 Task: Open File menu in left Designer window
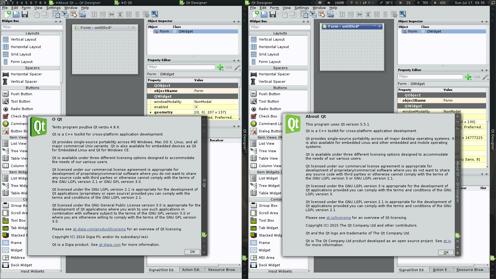click(x=5, y=8)
